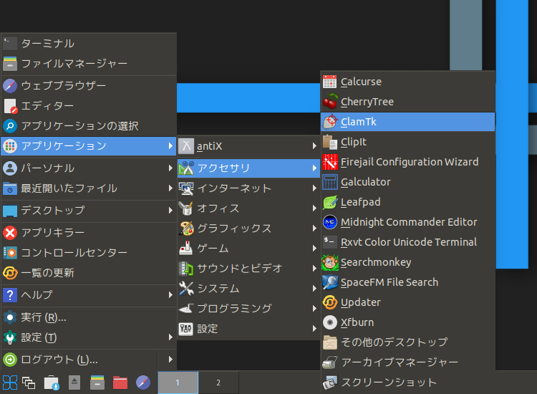Click the ヘルプ question mark icon
This screenshot has width=537, height=394.
click(10, 295)
